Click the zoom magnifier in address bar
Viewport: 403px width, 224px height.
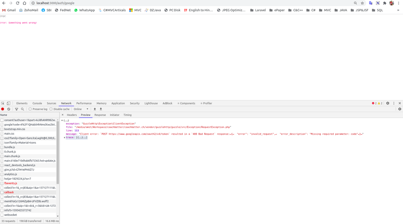(x=355, y=3)
